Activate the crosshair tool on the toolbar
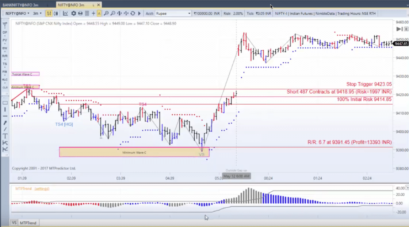409x227 pixels. coord(93,13)
